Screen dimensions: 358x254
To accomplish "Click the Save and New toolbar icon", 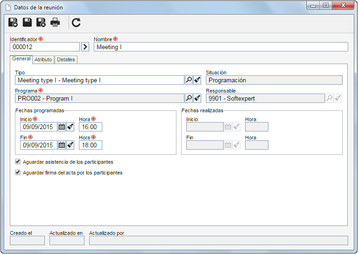I will [13, 22].
